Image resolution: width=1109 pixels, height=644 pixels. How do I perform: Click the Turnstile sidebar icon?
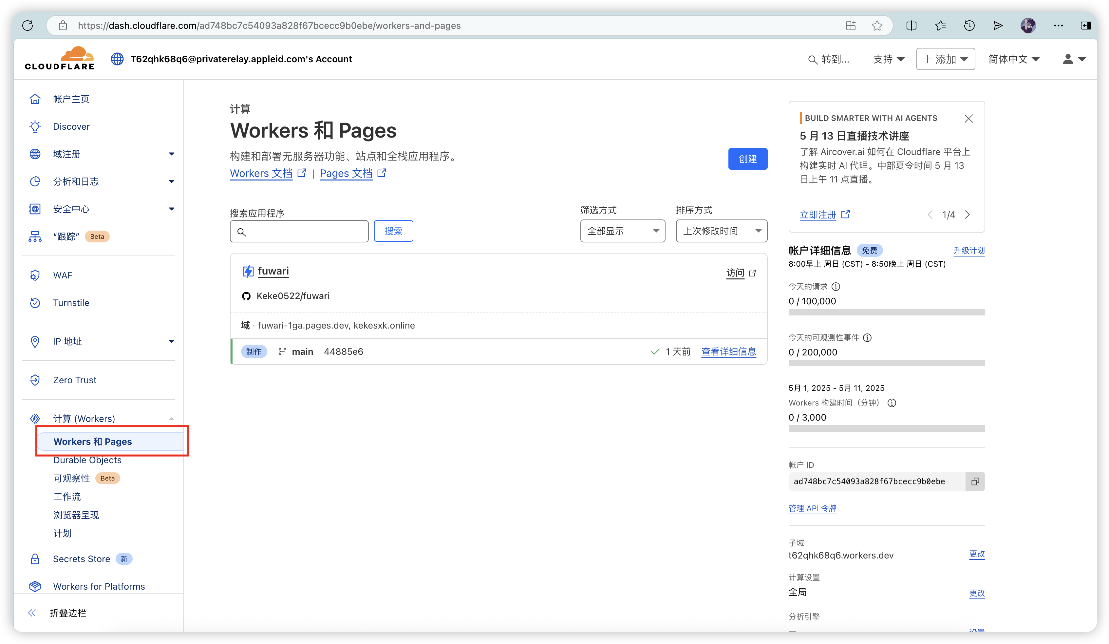[35, 303]
